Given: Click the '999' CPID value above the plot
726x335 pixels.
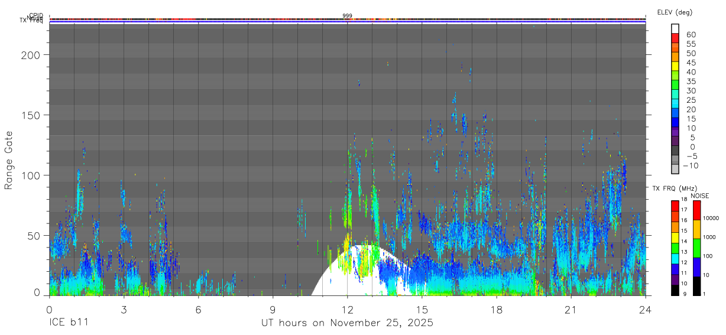Looking at the screenshot, I should (x=347, y=15).
